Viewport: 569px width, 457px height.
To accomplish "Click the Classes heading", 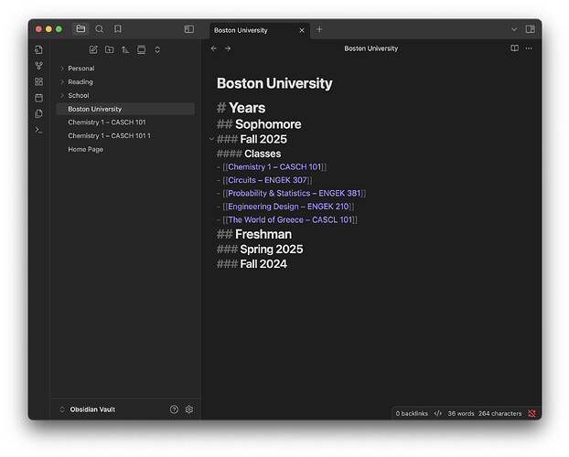I will pyautogui.click(x=263, y=154).
